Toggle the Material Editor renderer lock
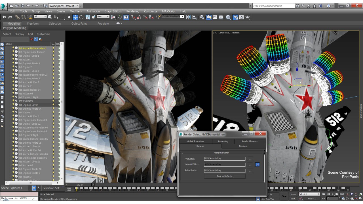 [257, 164]
